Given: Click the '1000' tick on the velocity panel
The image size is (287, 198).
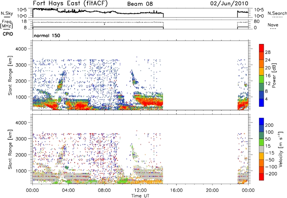Looking at the screenshot, I should 21,171.
